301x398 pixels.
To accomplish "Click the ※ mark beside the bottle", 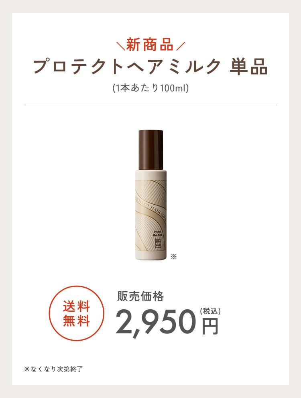I will (174, 256).
